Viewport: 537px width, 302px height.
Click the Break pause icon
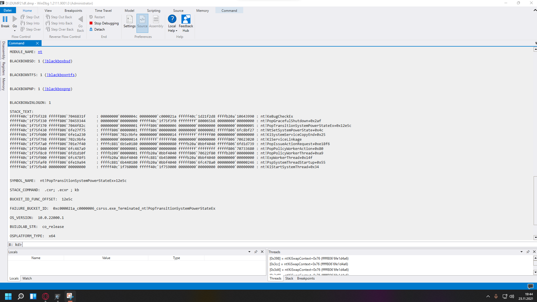pyautogui.click(x=5, y=19)
